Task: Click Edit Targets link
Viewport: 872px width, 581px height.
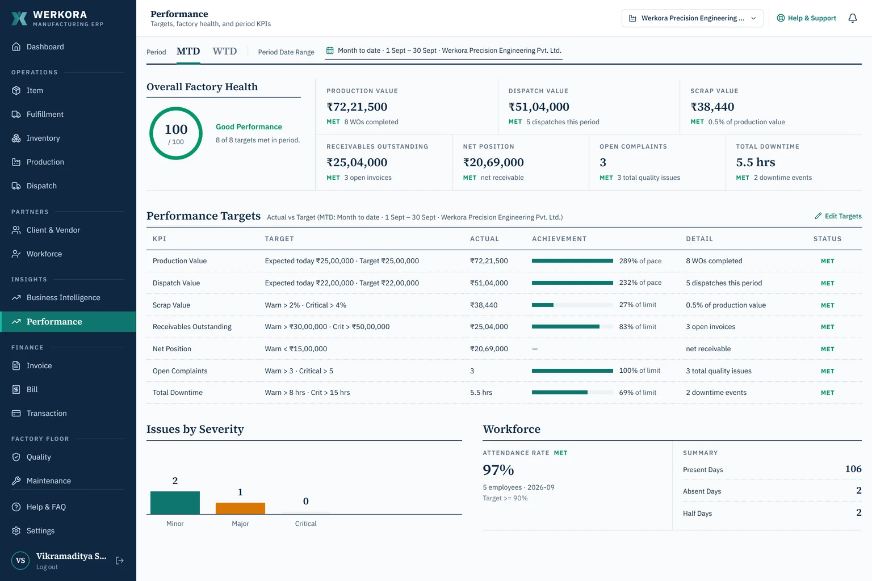Action: point(838,216)
